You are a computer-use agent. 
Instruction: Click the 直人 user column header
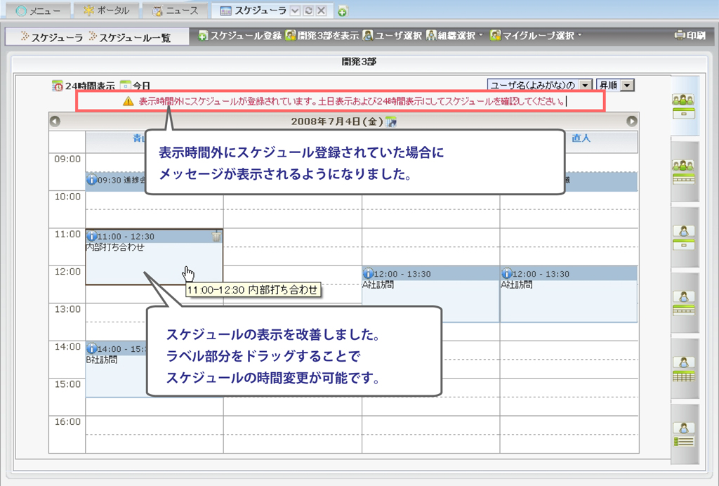click(x=581, y=138)
